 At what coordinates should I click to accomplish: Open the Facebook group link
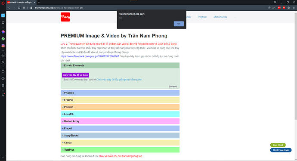(x=90, y=56)
